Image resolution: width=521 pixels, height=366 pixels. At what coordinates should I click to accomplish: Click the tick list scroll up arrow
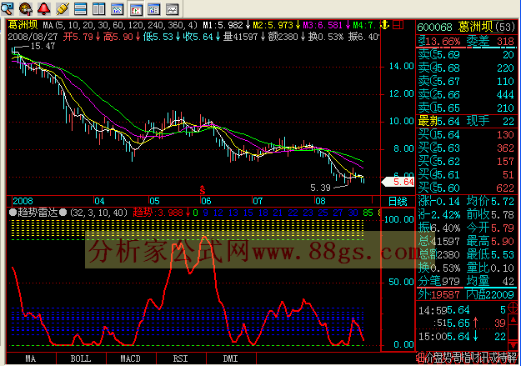pyautogui.click(x=513, y=320)
